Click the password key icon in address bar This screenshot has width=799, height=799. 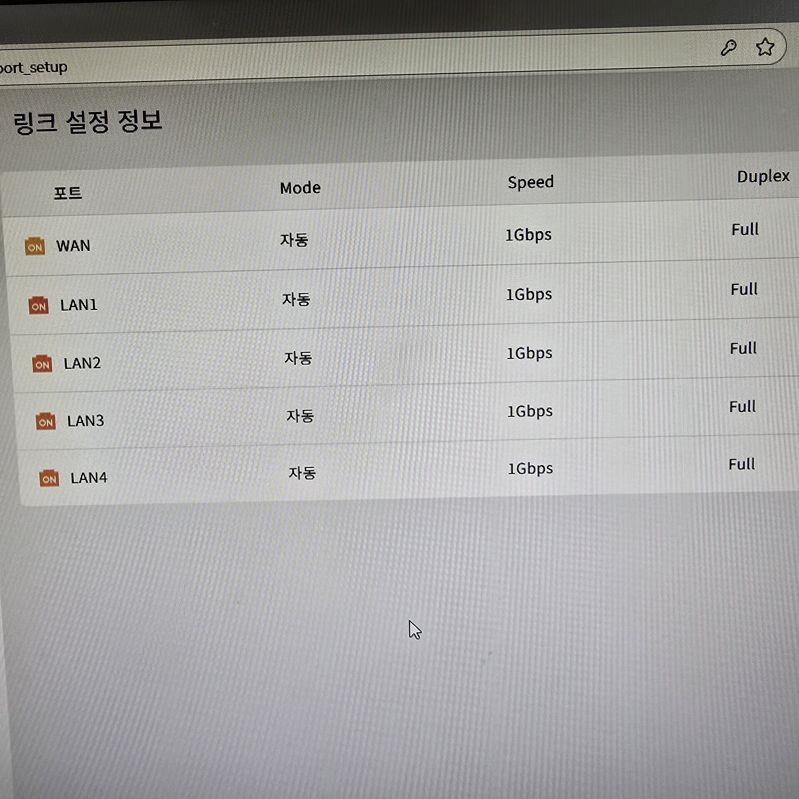(728, 48)
